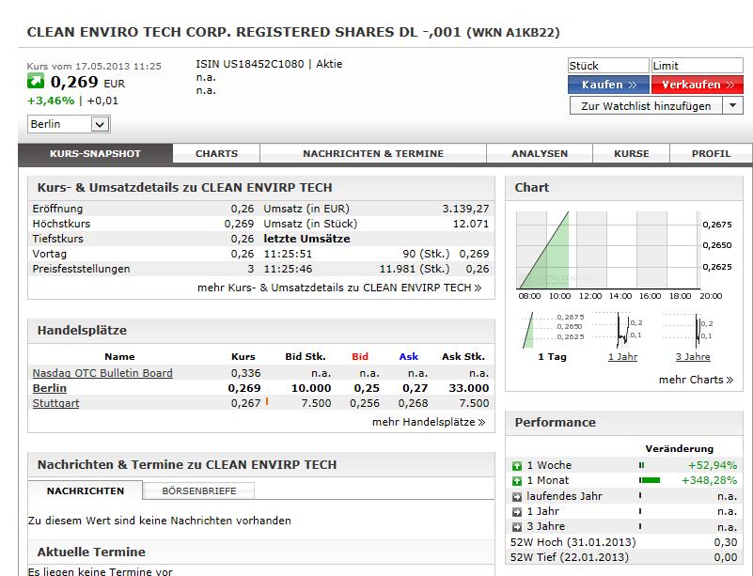The image size is (753, 576).
Task: Click the red "Verkaufen" button
Action: (x=697, y=84)
